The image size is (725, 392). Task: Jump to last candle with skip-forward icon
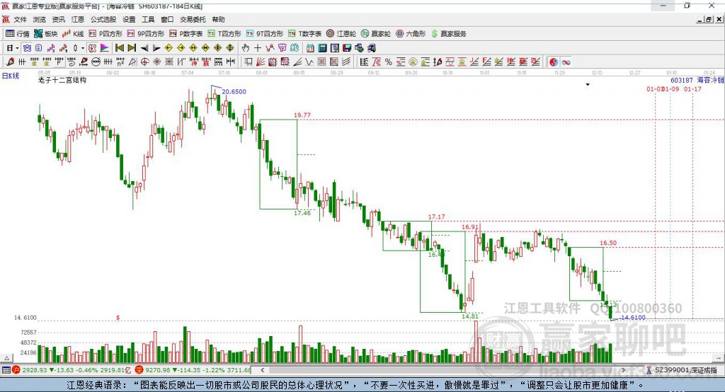click(x=132, y=47)
